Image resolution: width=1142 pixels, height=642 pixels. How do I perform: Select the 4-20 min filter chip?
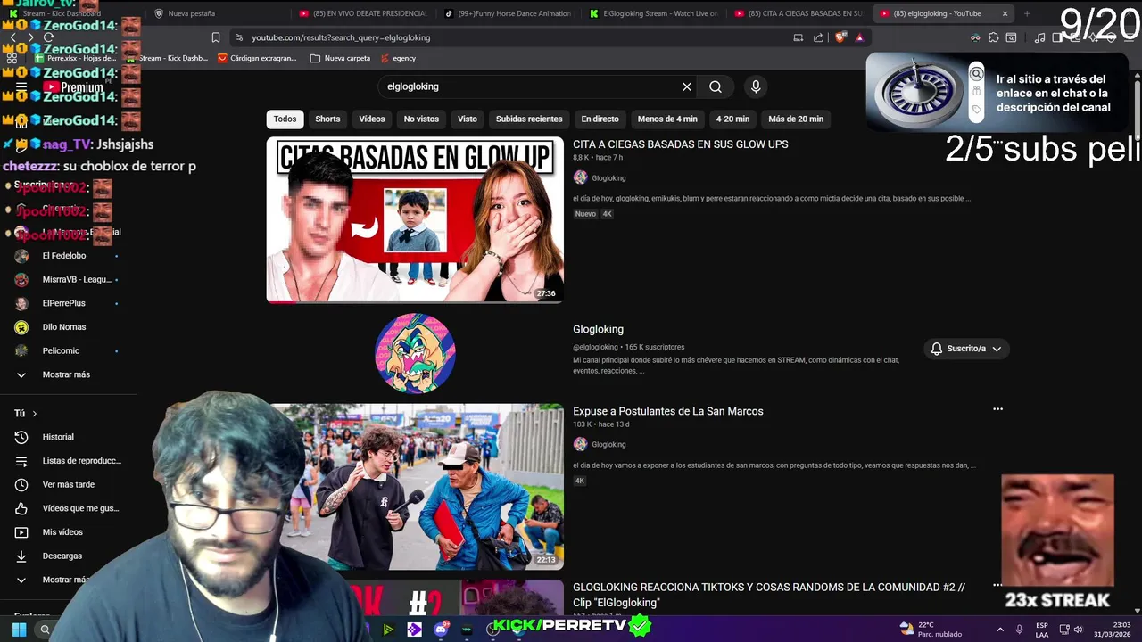tap(732, 119)
